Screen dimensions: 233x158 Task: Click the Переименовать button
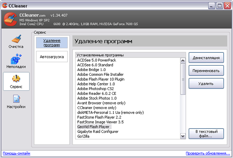point(206,71)
